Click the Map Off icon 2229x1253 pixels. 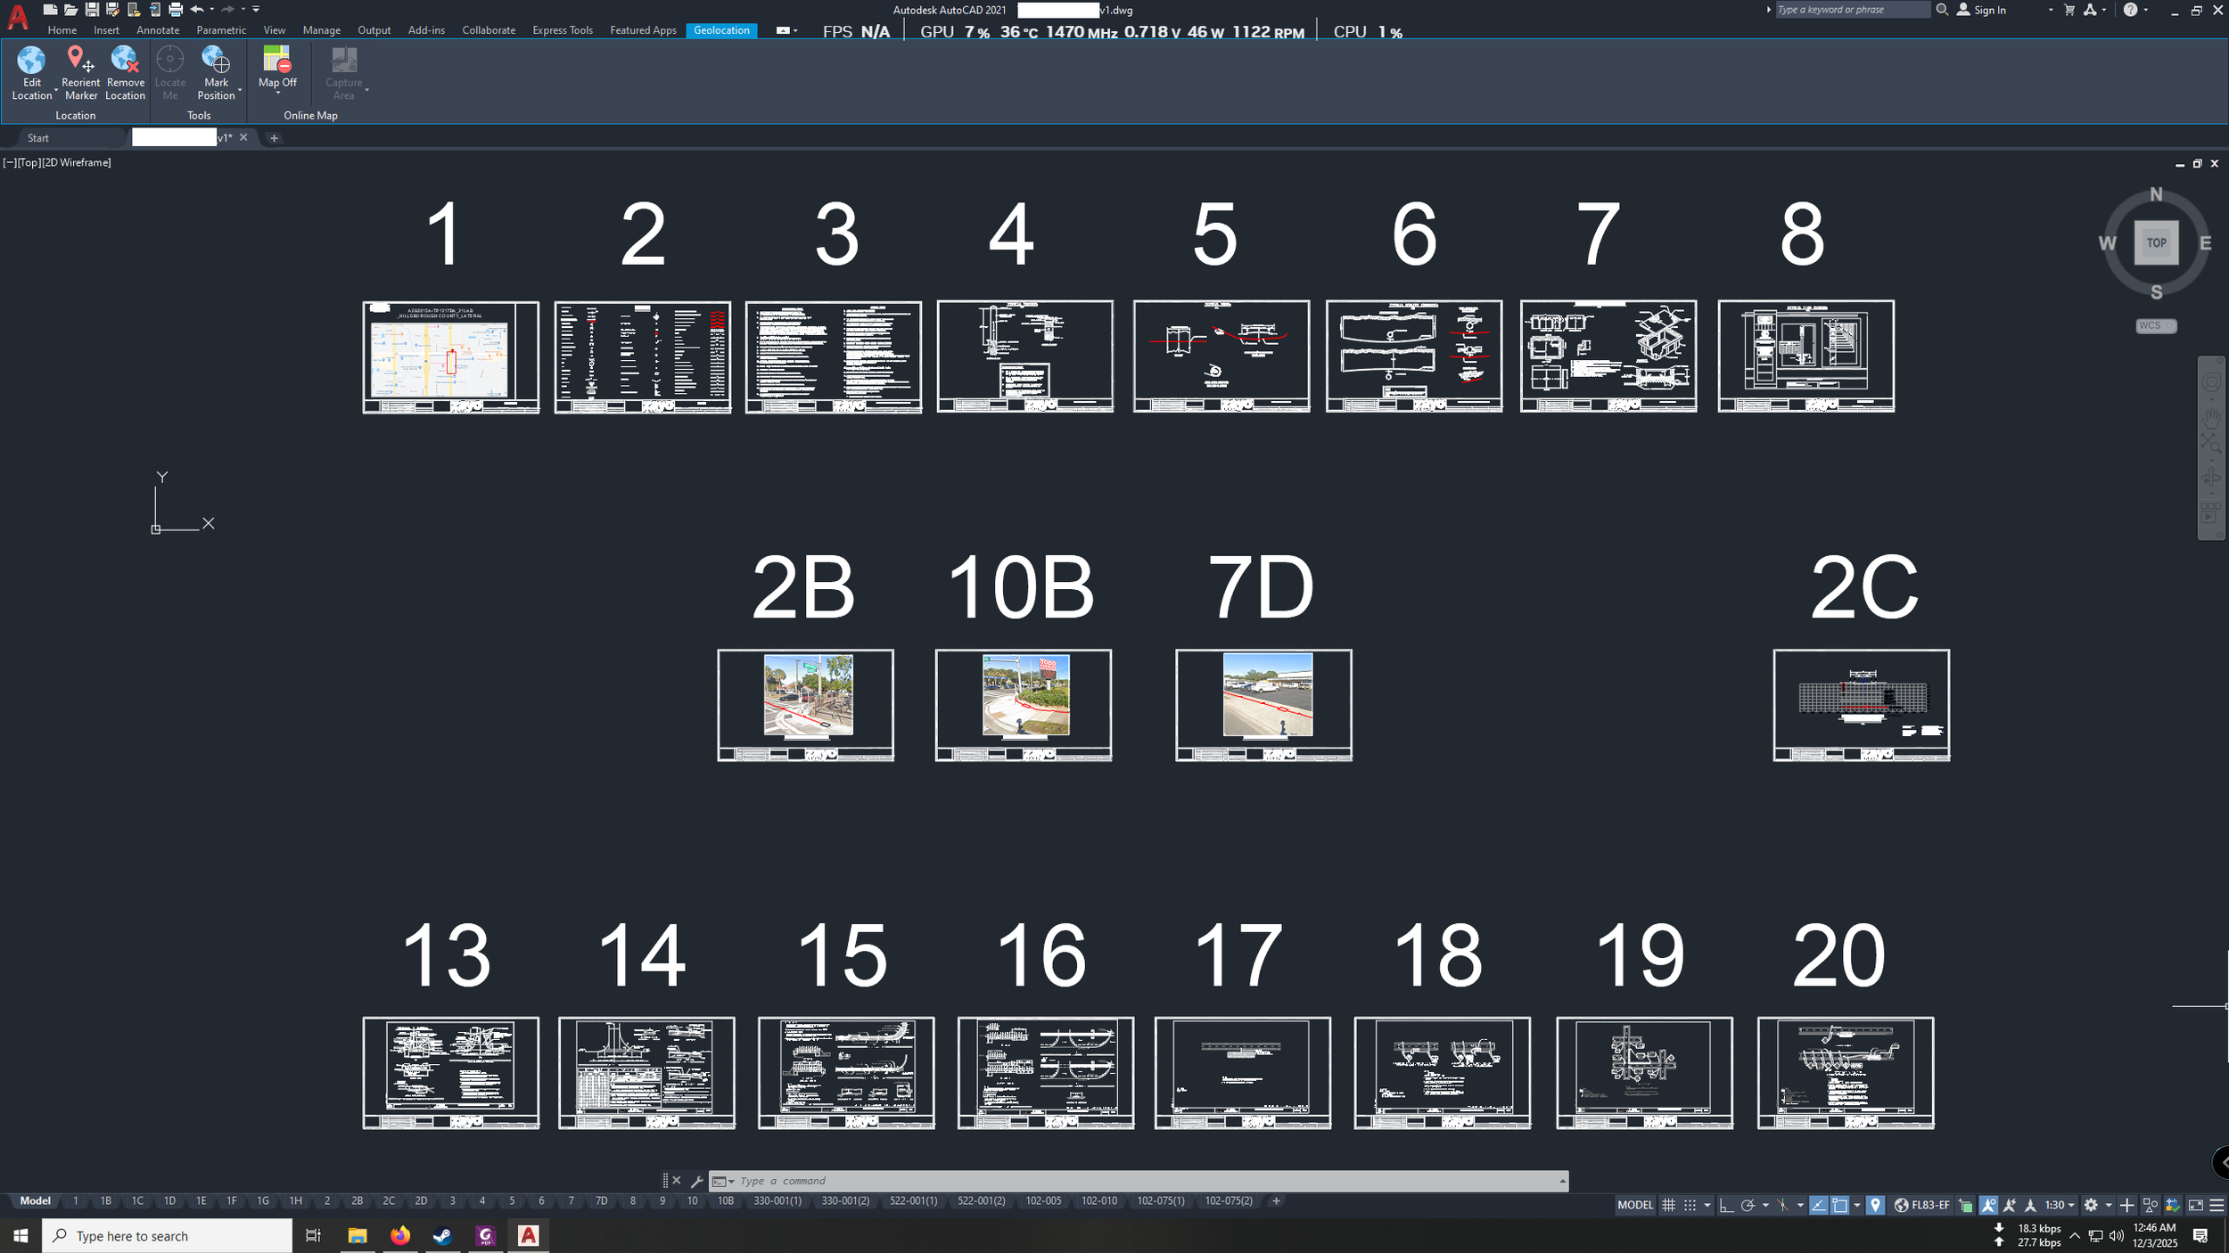(x=276, y=61)
